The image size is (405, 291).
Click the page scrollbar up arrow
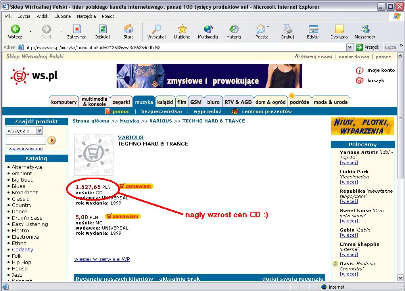[400, 56]
